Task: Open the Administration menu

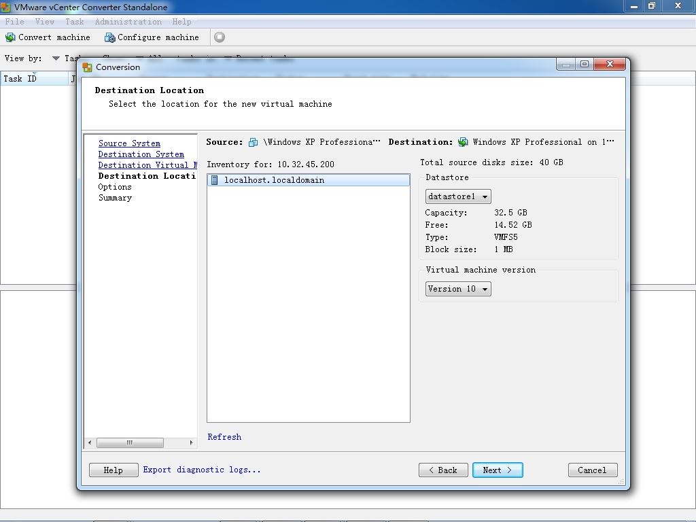Action: [x=128, y=21]
